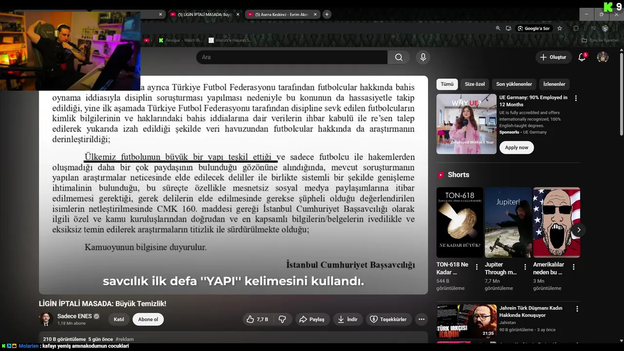Image resolution: width=624 pixels, height=351 pixels.
Task: Open the UE Germany ad thumbnail
Action: tap(466, 124)
